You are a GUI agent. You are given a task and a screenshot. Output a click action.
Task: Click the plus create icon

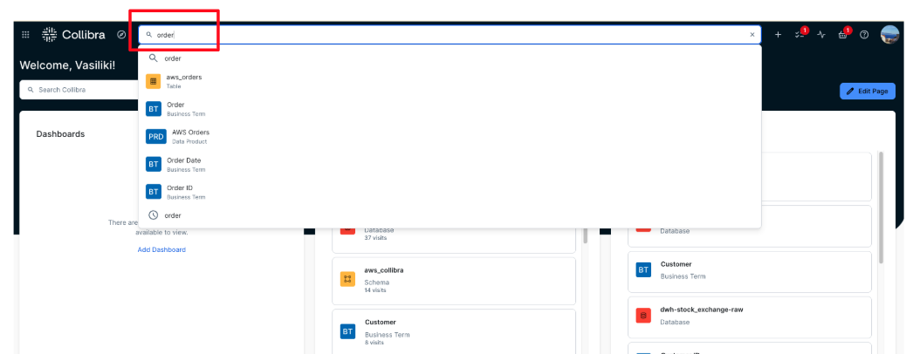(778, 35)
